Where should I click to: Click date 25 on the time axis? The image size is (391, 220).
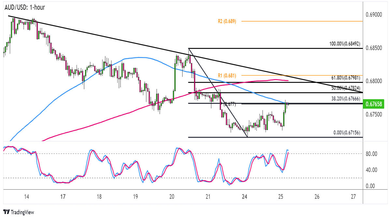281,197
